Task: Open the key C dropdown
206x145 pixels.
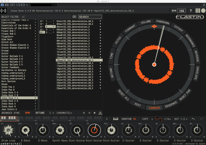Action: point(51,113)
